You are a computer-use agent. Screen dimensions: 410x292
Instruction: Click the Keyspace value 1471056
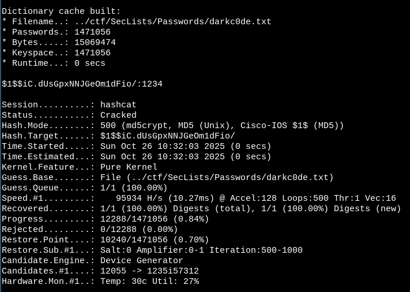pos(92,53)
